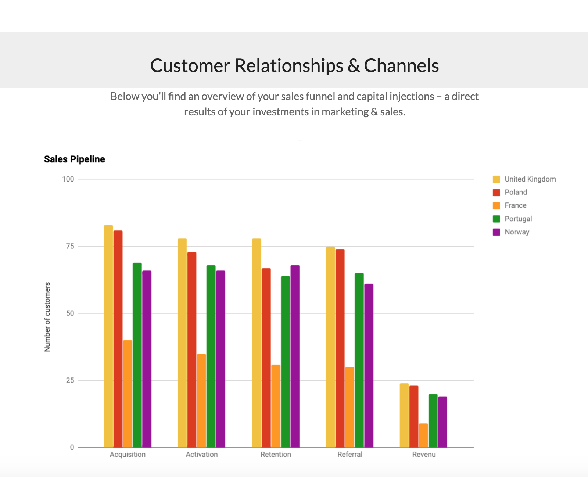
Task: Click the France bar in Referral
Action: [349, 407]
